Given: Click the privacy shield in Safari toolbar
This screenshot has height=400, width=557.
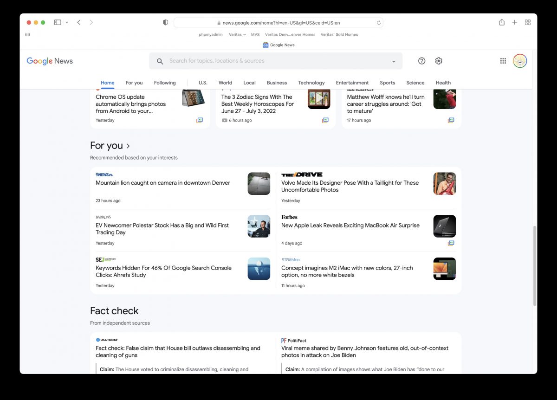Looking at the screenshot, I should coord(165,22).
